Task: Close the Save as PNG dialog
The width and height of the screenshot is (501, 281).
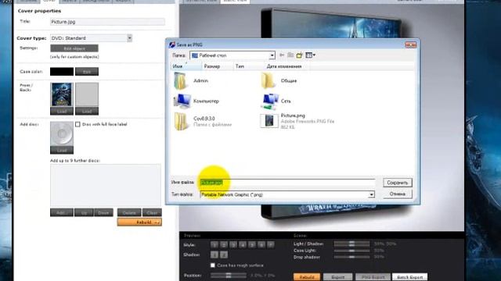Action: pyautogui.click(x=410, y=44)
